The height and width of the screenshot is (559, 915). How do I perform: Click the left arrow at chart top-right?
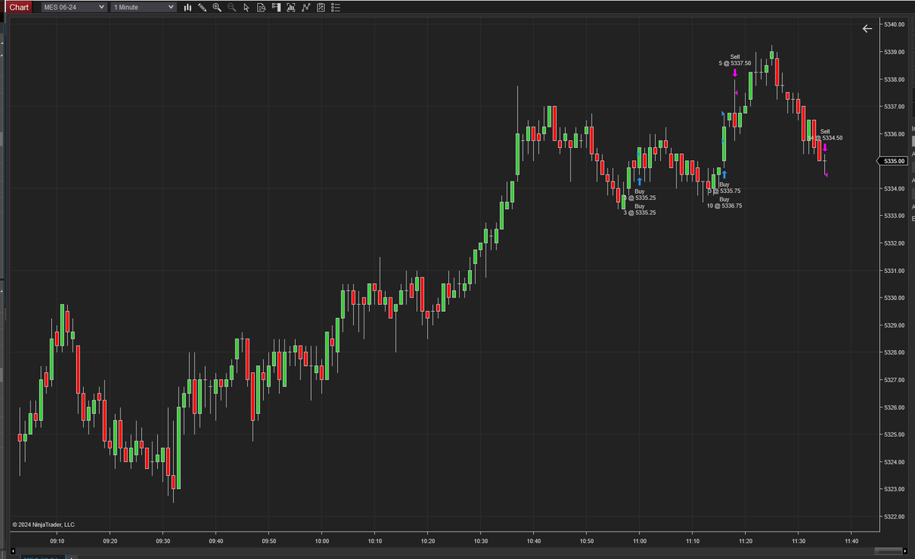point(867,28)
